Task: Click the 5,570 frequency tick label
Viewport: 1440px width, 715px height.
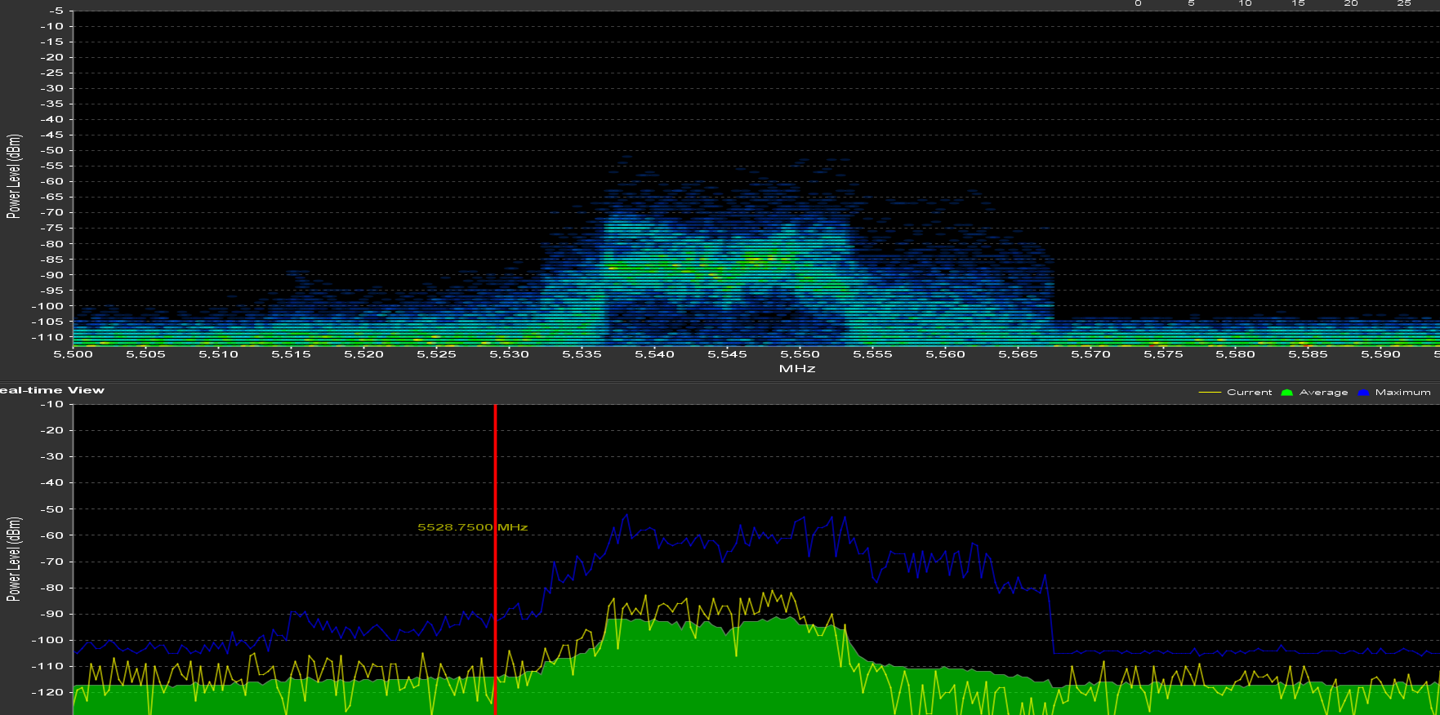Action: pyautogui.click(x=1091, y=354)
